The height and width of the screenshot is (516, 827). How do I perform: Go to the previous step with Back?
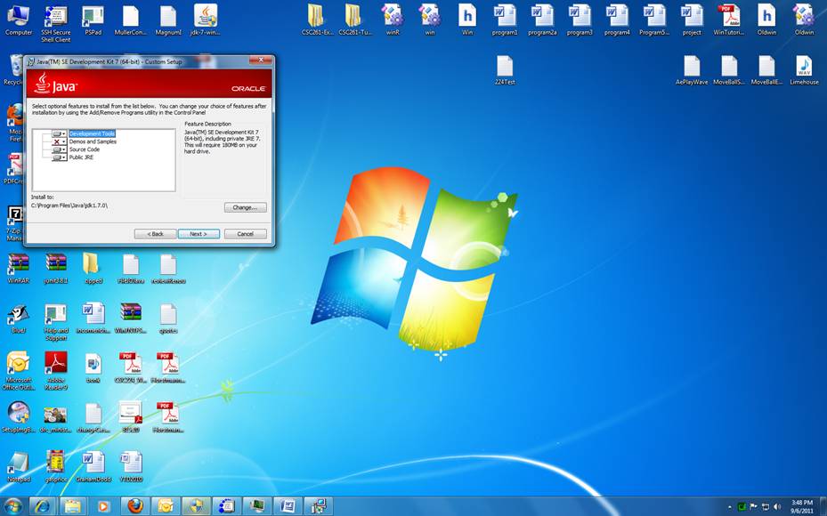point(155,234)
